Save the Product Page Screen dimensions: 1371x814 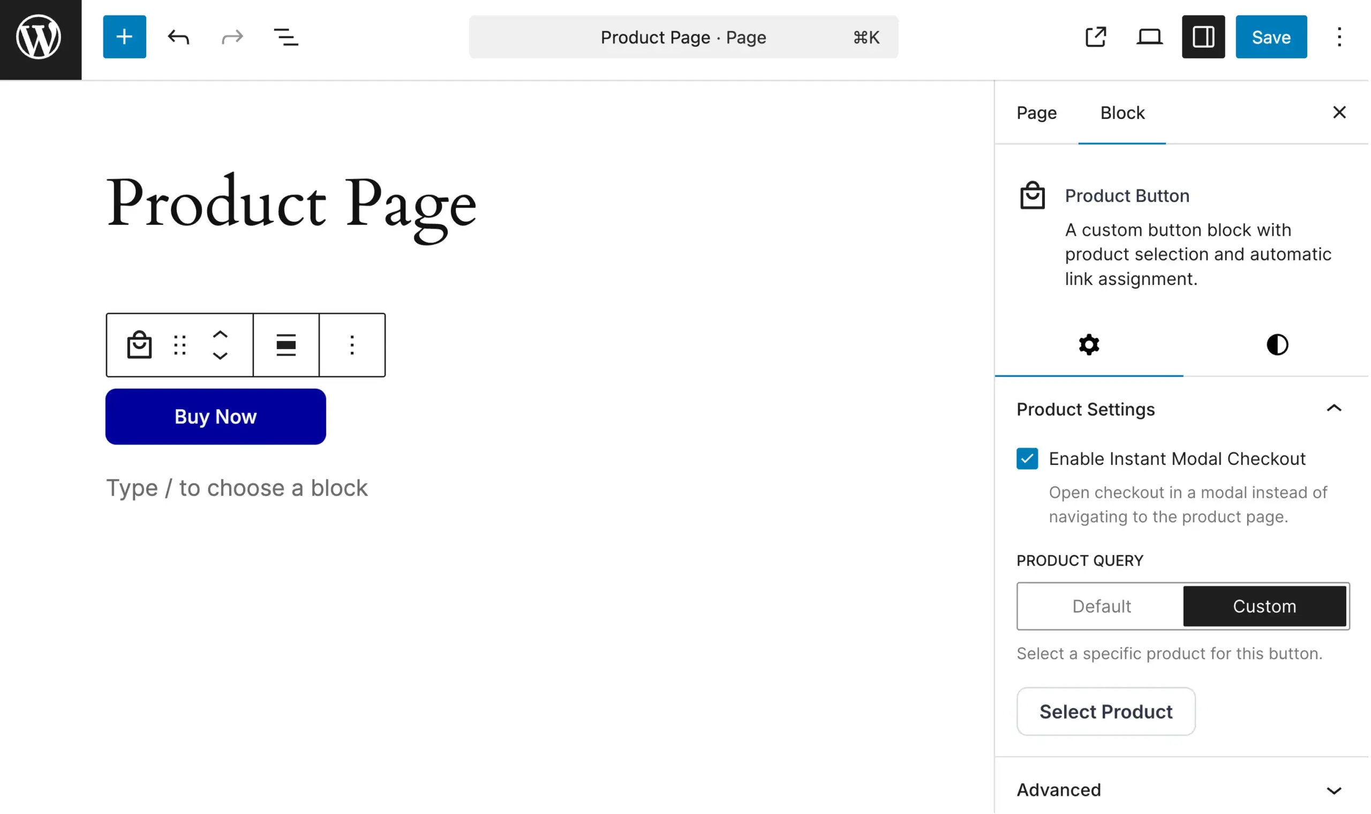point(1271,37)
